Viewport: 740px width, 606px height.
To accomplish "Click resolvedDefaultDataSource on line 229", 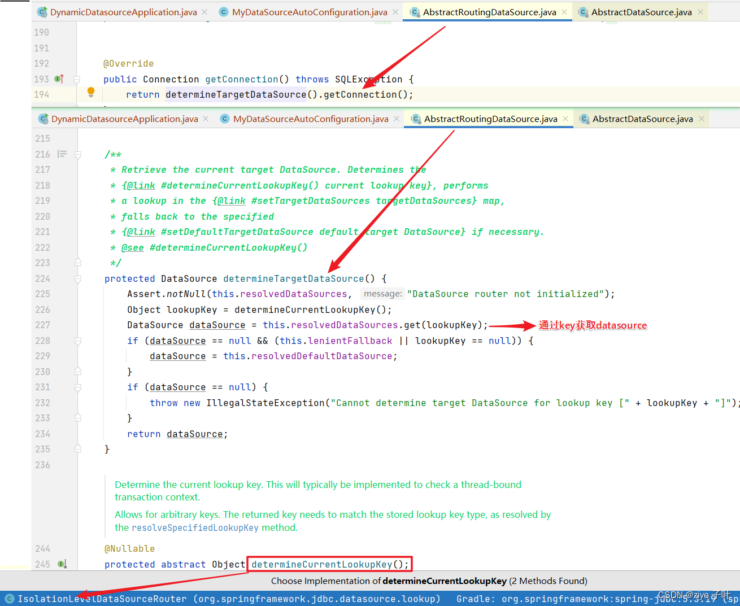I will tap(321, 356).
